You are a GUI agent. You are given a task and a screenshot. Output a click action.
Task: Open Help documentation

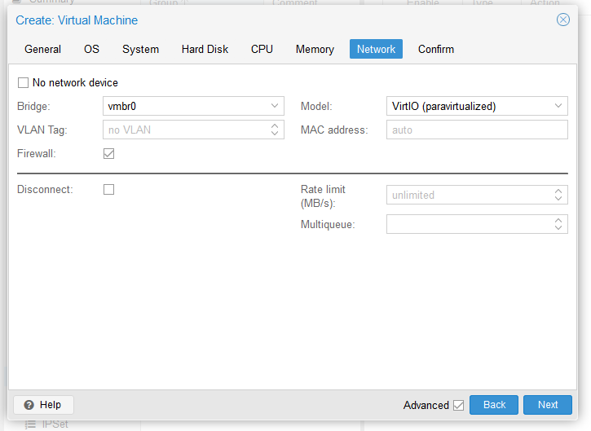click(43, 405)
